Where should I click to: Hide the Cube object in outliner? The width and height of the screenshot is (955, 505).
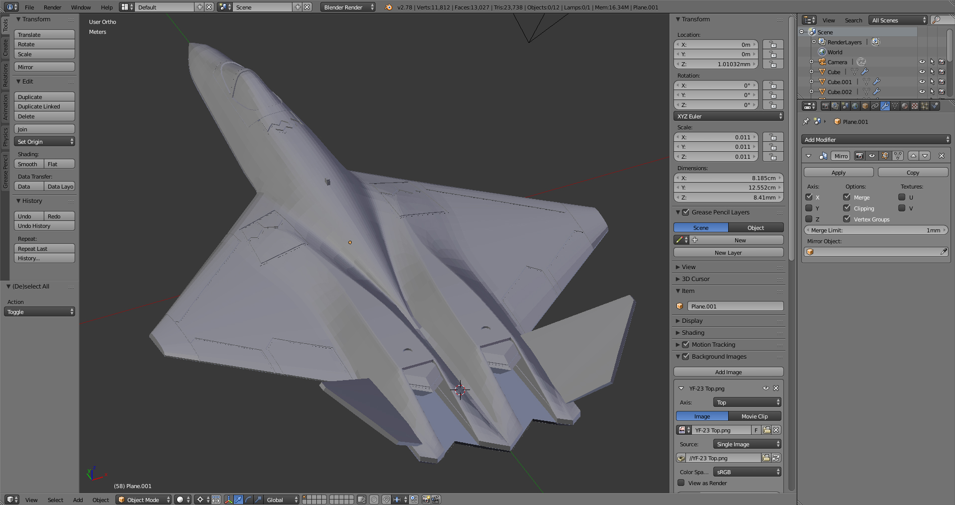pyautogui.click(x=922, y=72)
